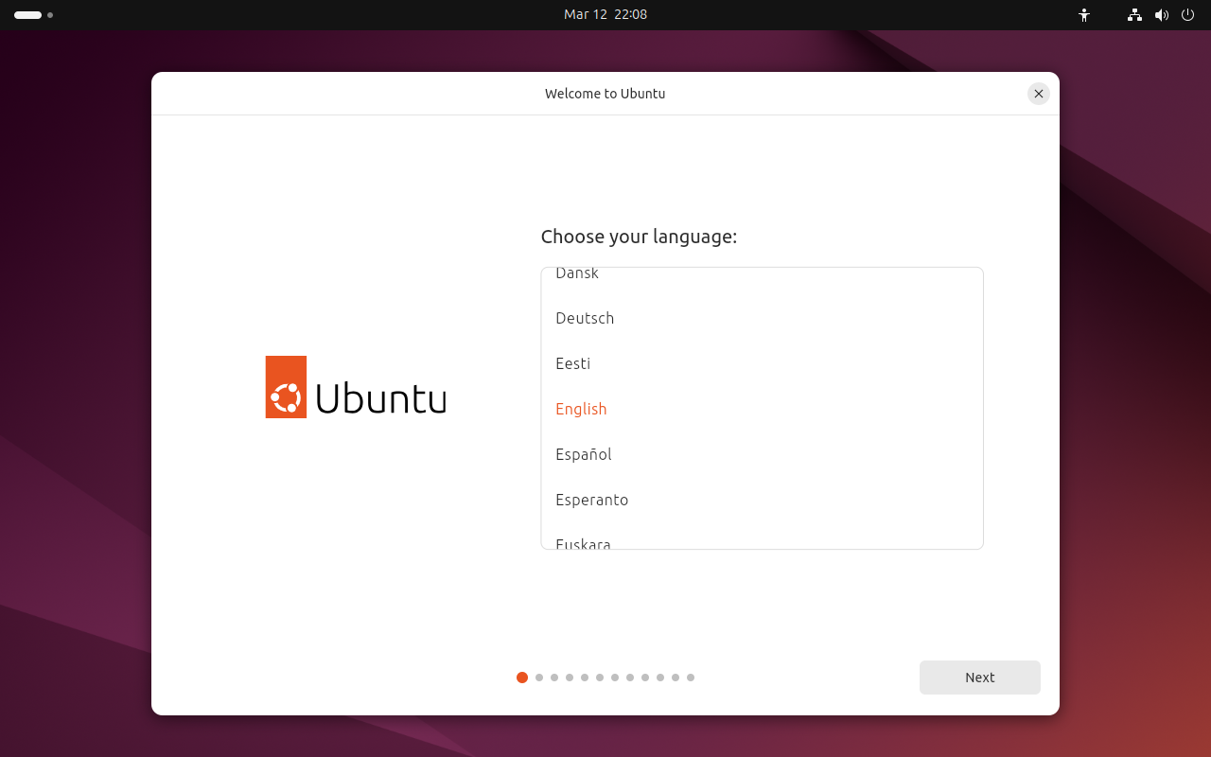Click the last pagination dot
1211x757 pixels.
point(690,678)
